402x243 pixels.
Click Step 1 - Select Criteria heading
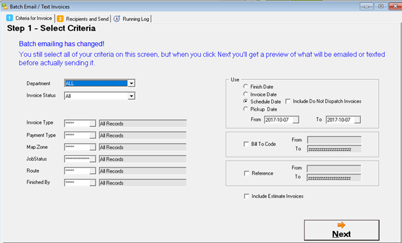[51, 28]
